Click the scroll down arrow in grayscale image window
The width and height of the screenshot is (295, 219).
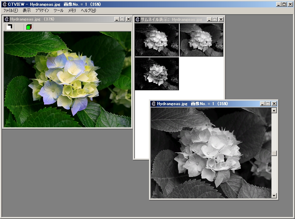(x=274, y=195)
